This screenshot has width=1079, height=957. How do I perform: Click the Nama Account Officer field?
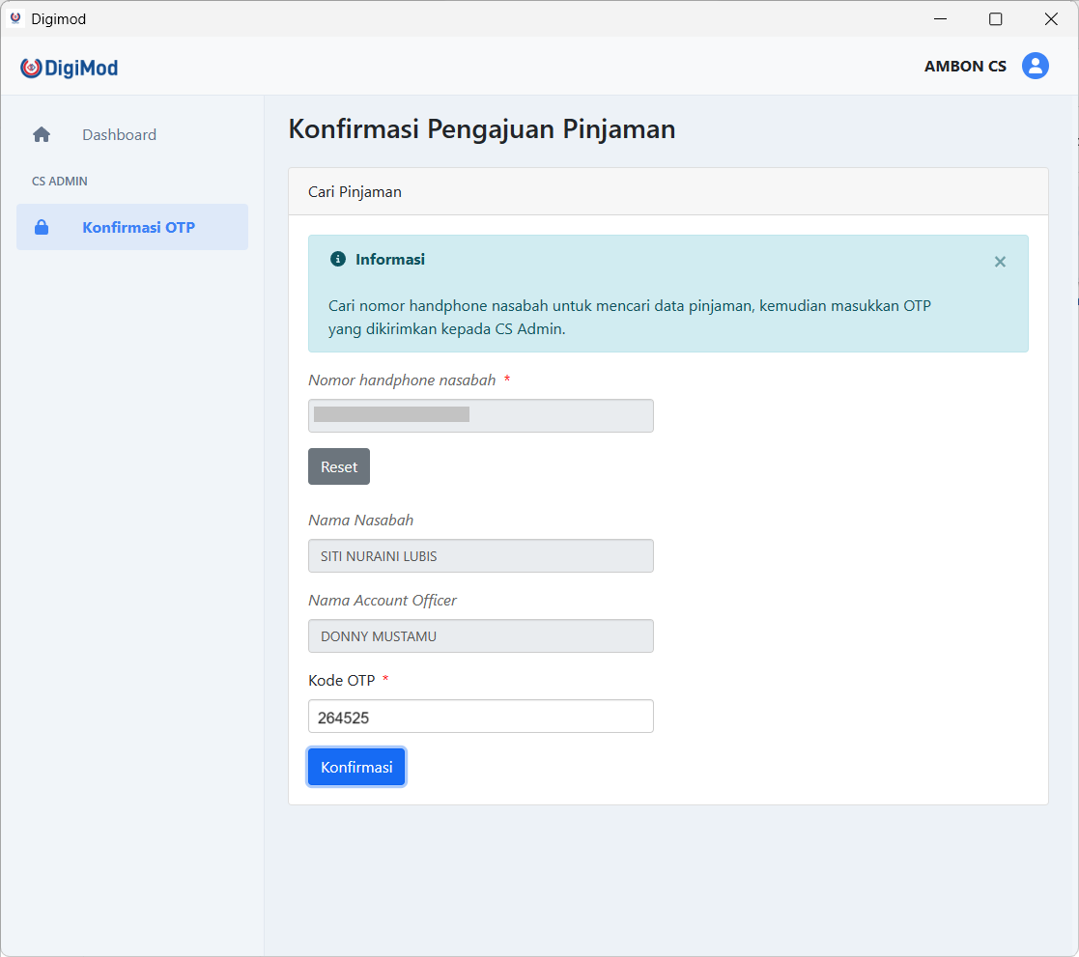tap(480, 636)
